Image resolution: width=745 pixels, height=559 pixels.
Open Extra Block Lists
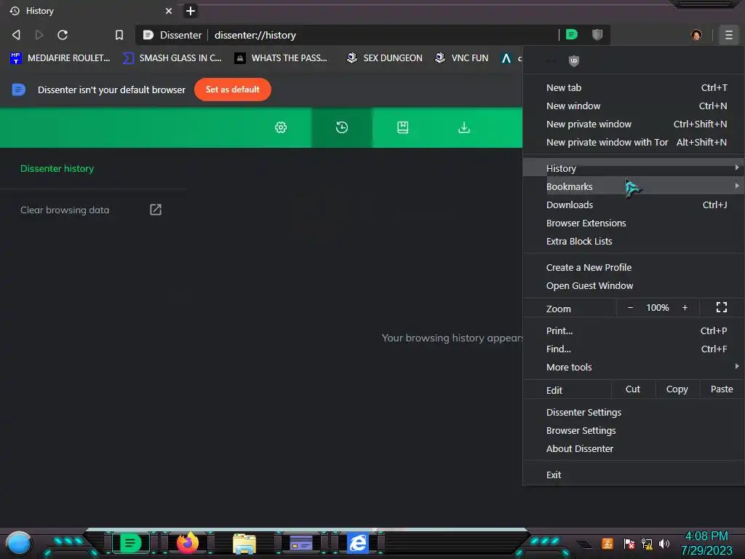pyautogui.click(x=634, y=241)
